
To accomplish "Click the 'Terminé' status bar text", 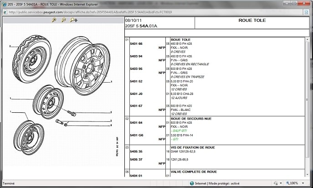I will (x=9, y=183).
